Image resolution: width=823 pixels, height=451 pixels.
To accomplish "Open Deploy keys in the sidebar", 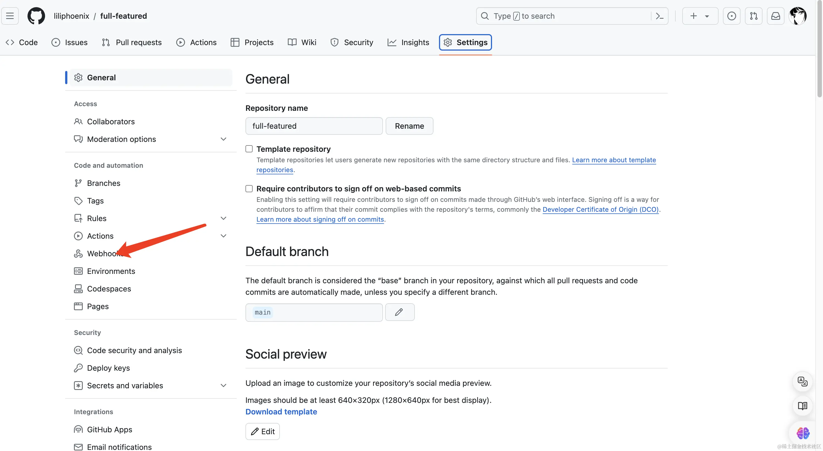I will (x=150, y=368).
